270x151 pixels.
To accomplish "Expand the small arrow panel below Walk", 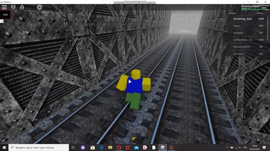I will (2, 21).
